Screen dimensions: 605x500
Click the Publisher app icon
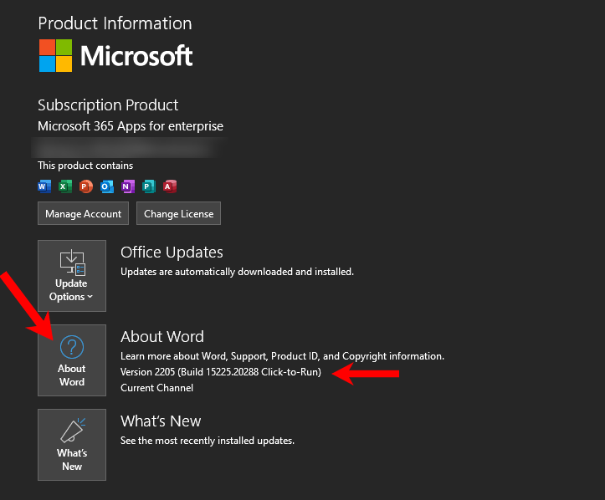point(149,186)
